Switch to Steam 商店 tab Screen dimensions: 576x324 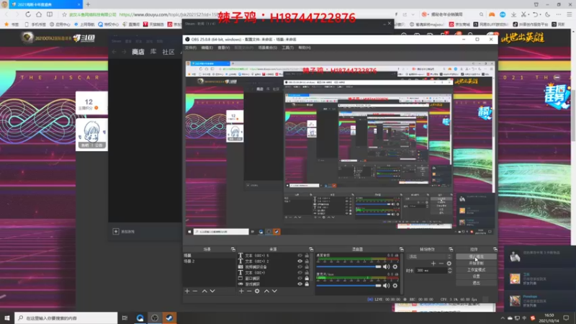pos(138,52)
